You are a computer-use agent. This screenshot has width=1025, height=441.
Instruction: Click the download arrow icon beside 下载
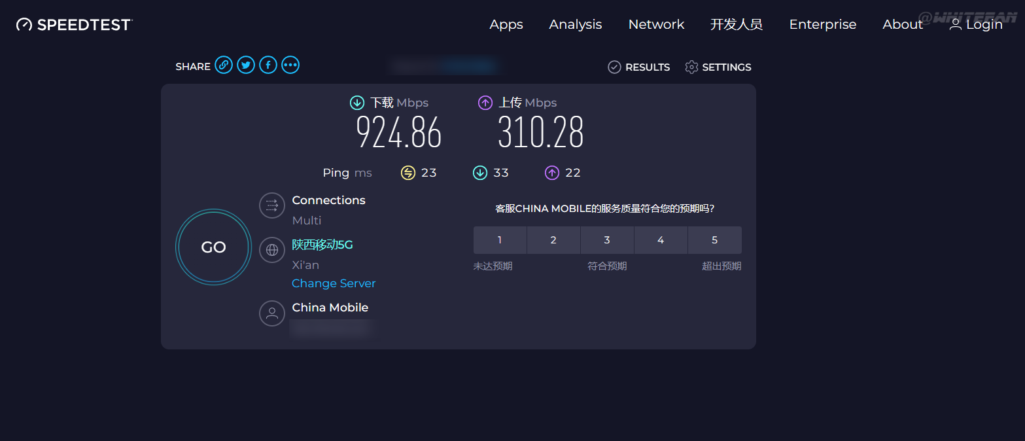coord(357,103)
